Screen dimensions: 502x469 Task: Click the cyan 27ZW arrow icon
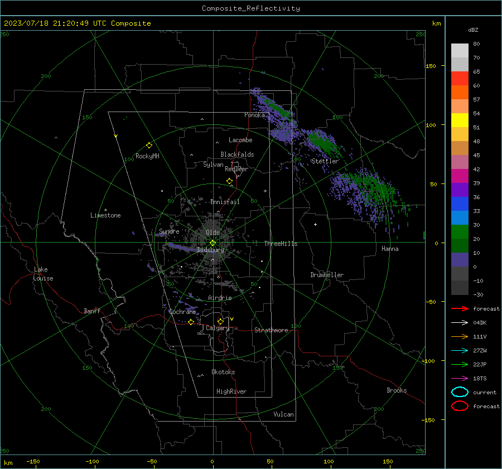[460, 351]
